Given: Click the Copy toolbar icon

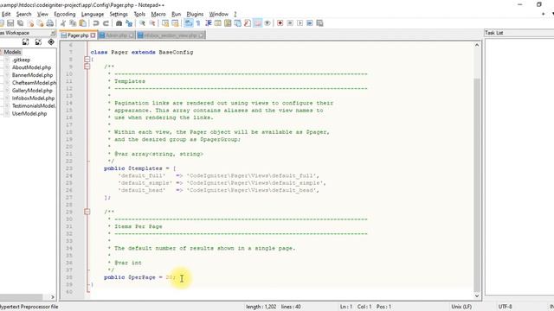Looking at the screenshot, I should coord(73,23).
